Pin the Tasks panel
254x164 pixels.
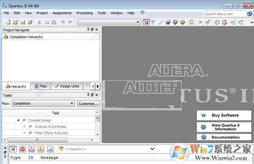[x=88, y=95]
